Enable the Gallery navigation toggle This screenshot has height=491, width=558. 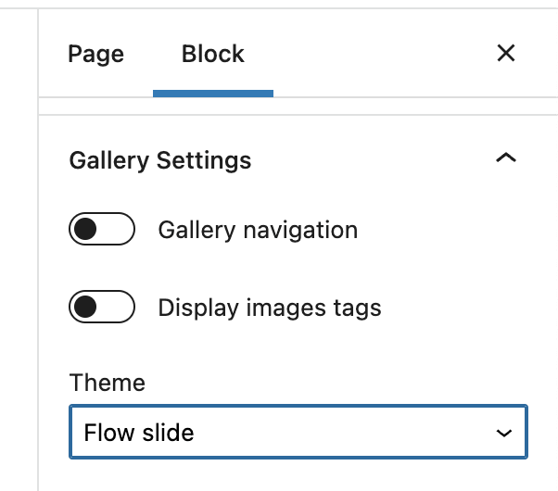(102, 230)
